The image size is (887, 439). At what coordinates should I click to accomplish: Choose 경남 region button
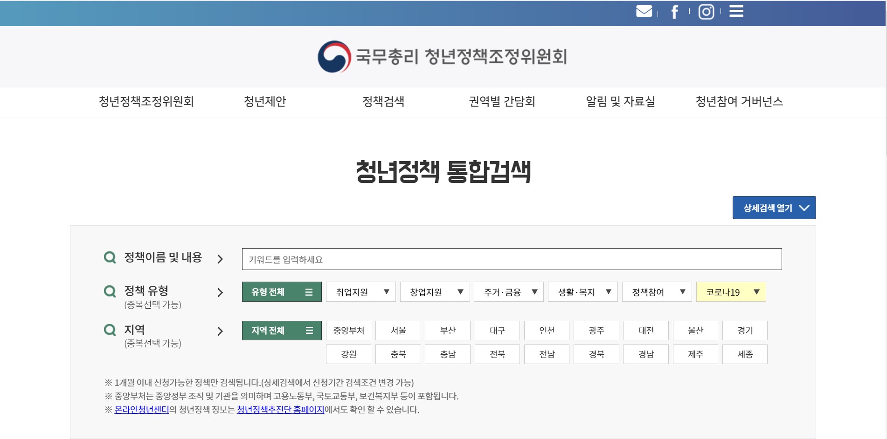click(646, 354)
